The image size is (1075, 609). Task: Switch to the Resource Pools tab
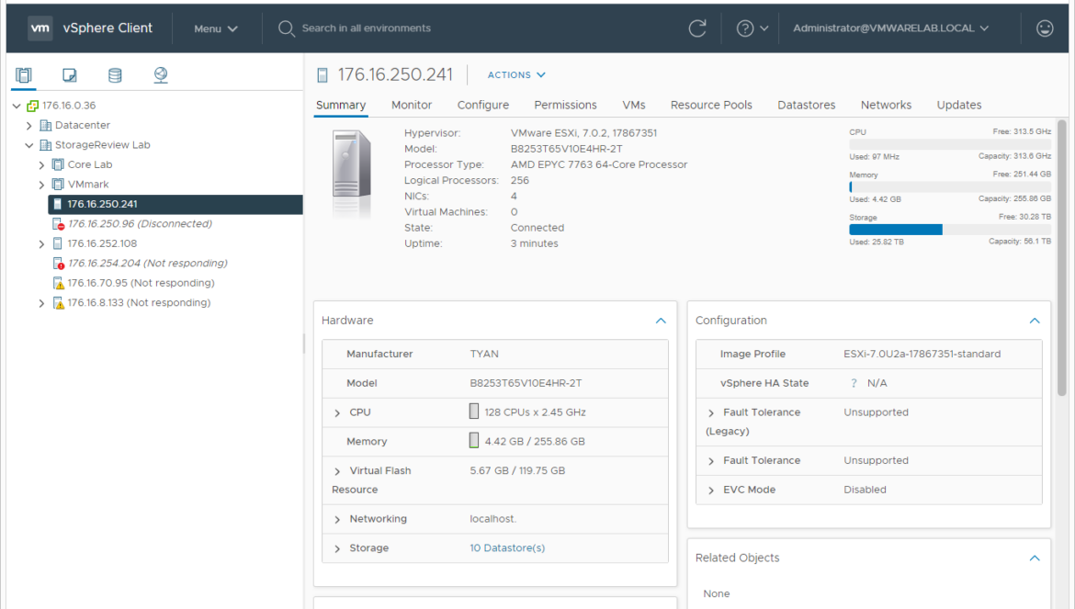tap(711, 105)
